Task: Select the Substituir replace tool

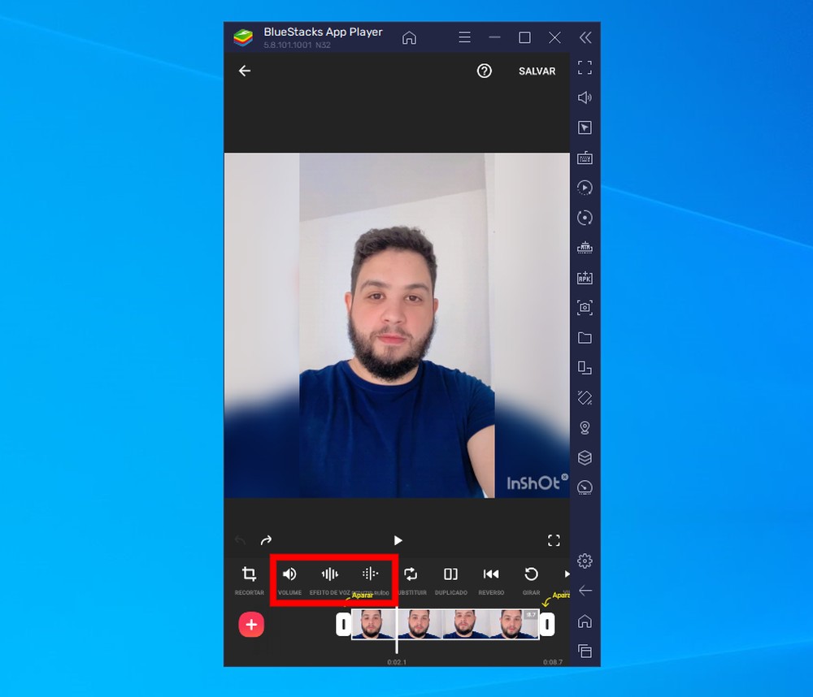Action: pos(411,574)
